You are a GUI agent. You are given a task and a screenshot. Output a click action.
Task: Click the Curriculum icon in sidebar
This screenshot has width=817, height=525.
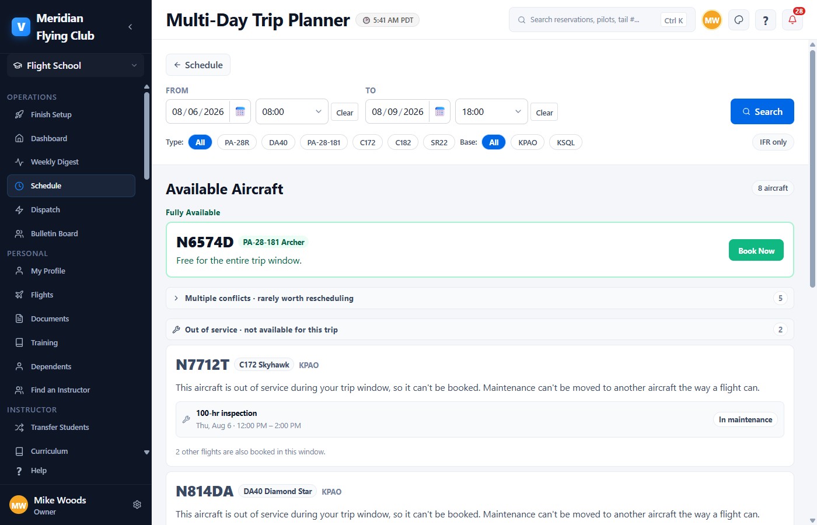(x=19, y=451)
